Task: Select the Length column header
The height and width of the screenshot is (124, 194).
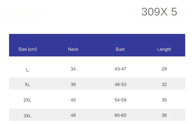Action: [164, 49]
